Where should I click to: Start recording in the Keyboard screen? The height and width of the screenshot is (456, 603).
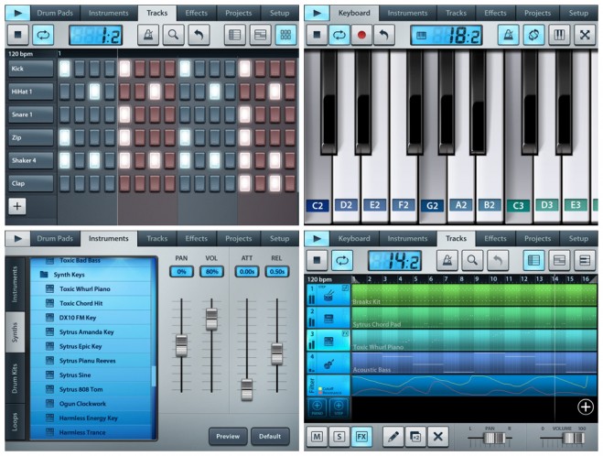tap(361, 35)
